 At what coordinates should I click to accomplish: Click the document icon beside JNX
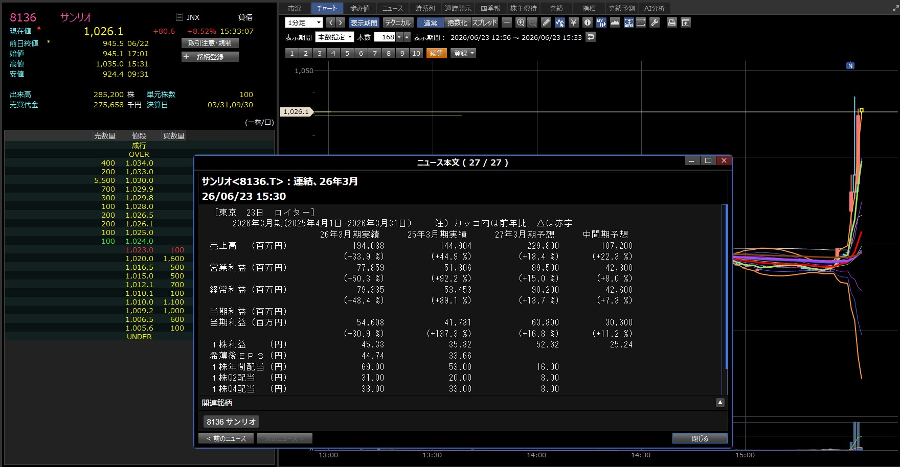click(x=179, y=17)
